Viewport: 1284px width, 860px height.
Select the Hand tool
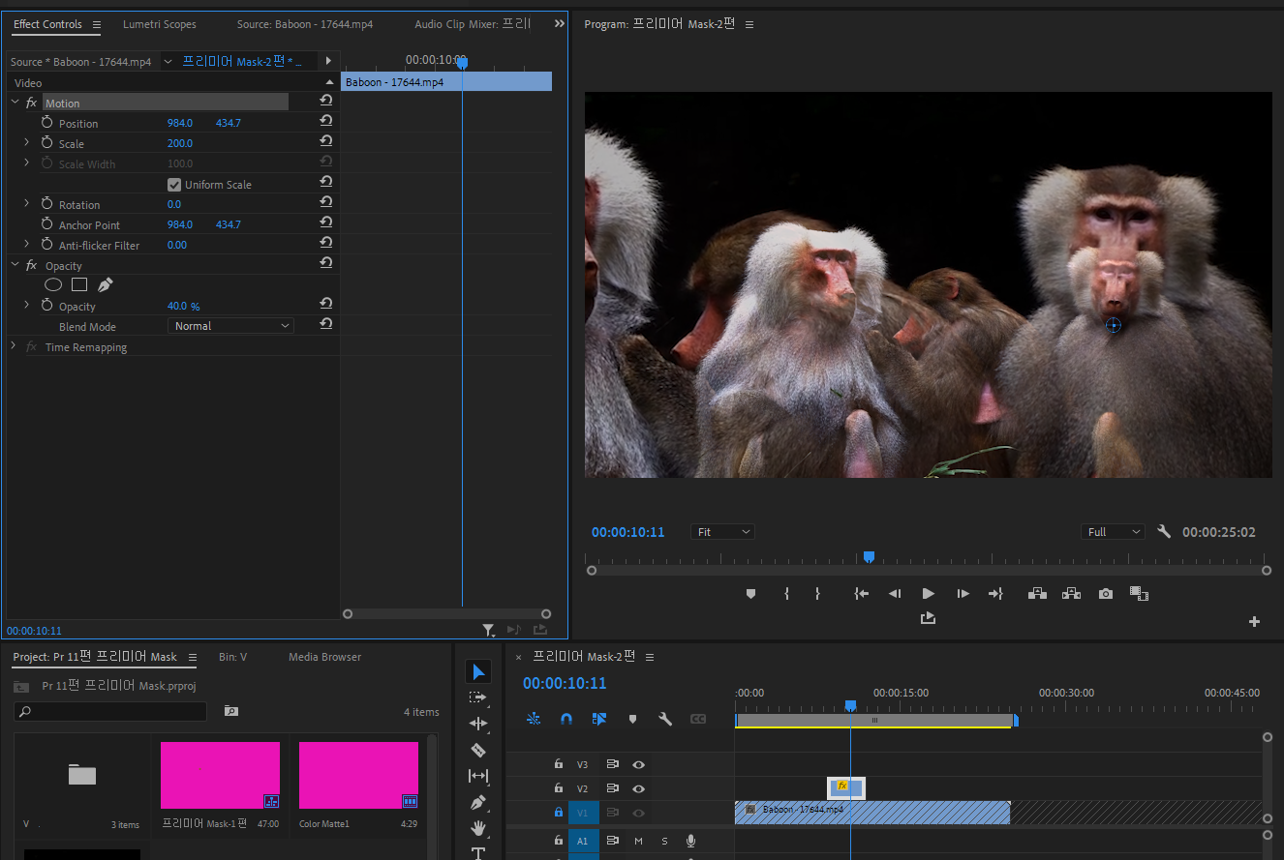point(478,827)
